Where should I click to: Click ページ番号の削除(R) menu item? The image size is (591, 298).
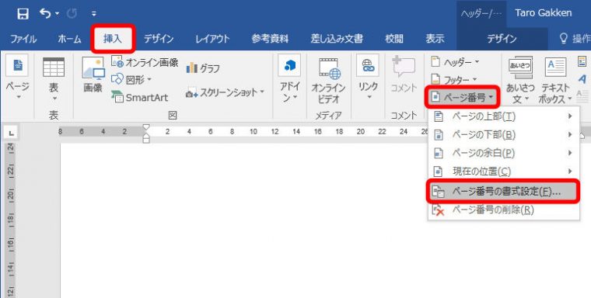pos(504,210)
